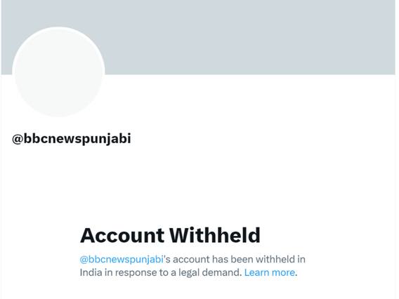Click the gray header banner image
Image resolution: width=399 pixels, height=299 pixels.
[x=199, y=37]
